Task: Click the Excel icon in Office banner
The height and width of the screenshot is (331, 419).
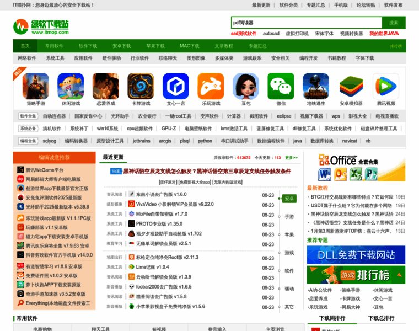Action: [x=356, y=174]
